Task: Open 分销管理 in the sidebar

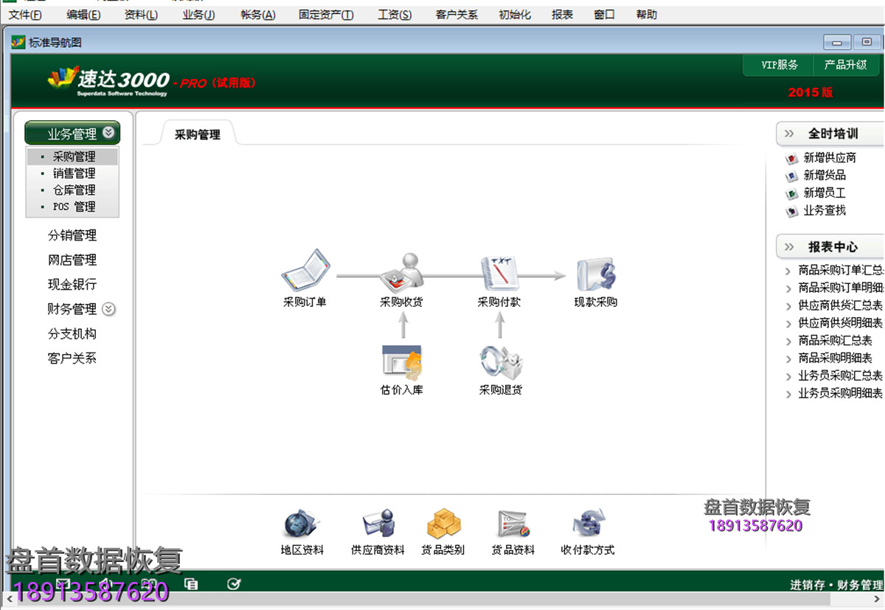Action: [x=72, y=236]
